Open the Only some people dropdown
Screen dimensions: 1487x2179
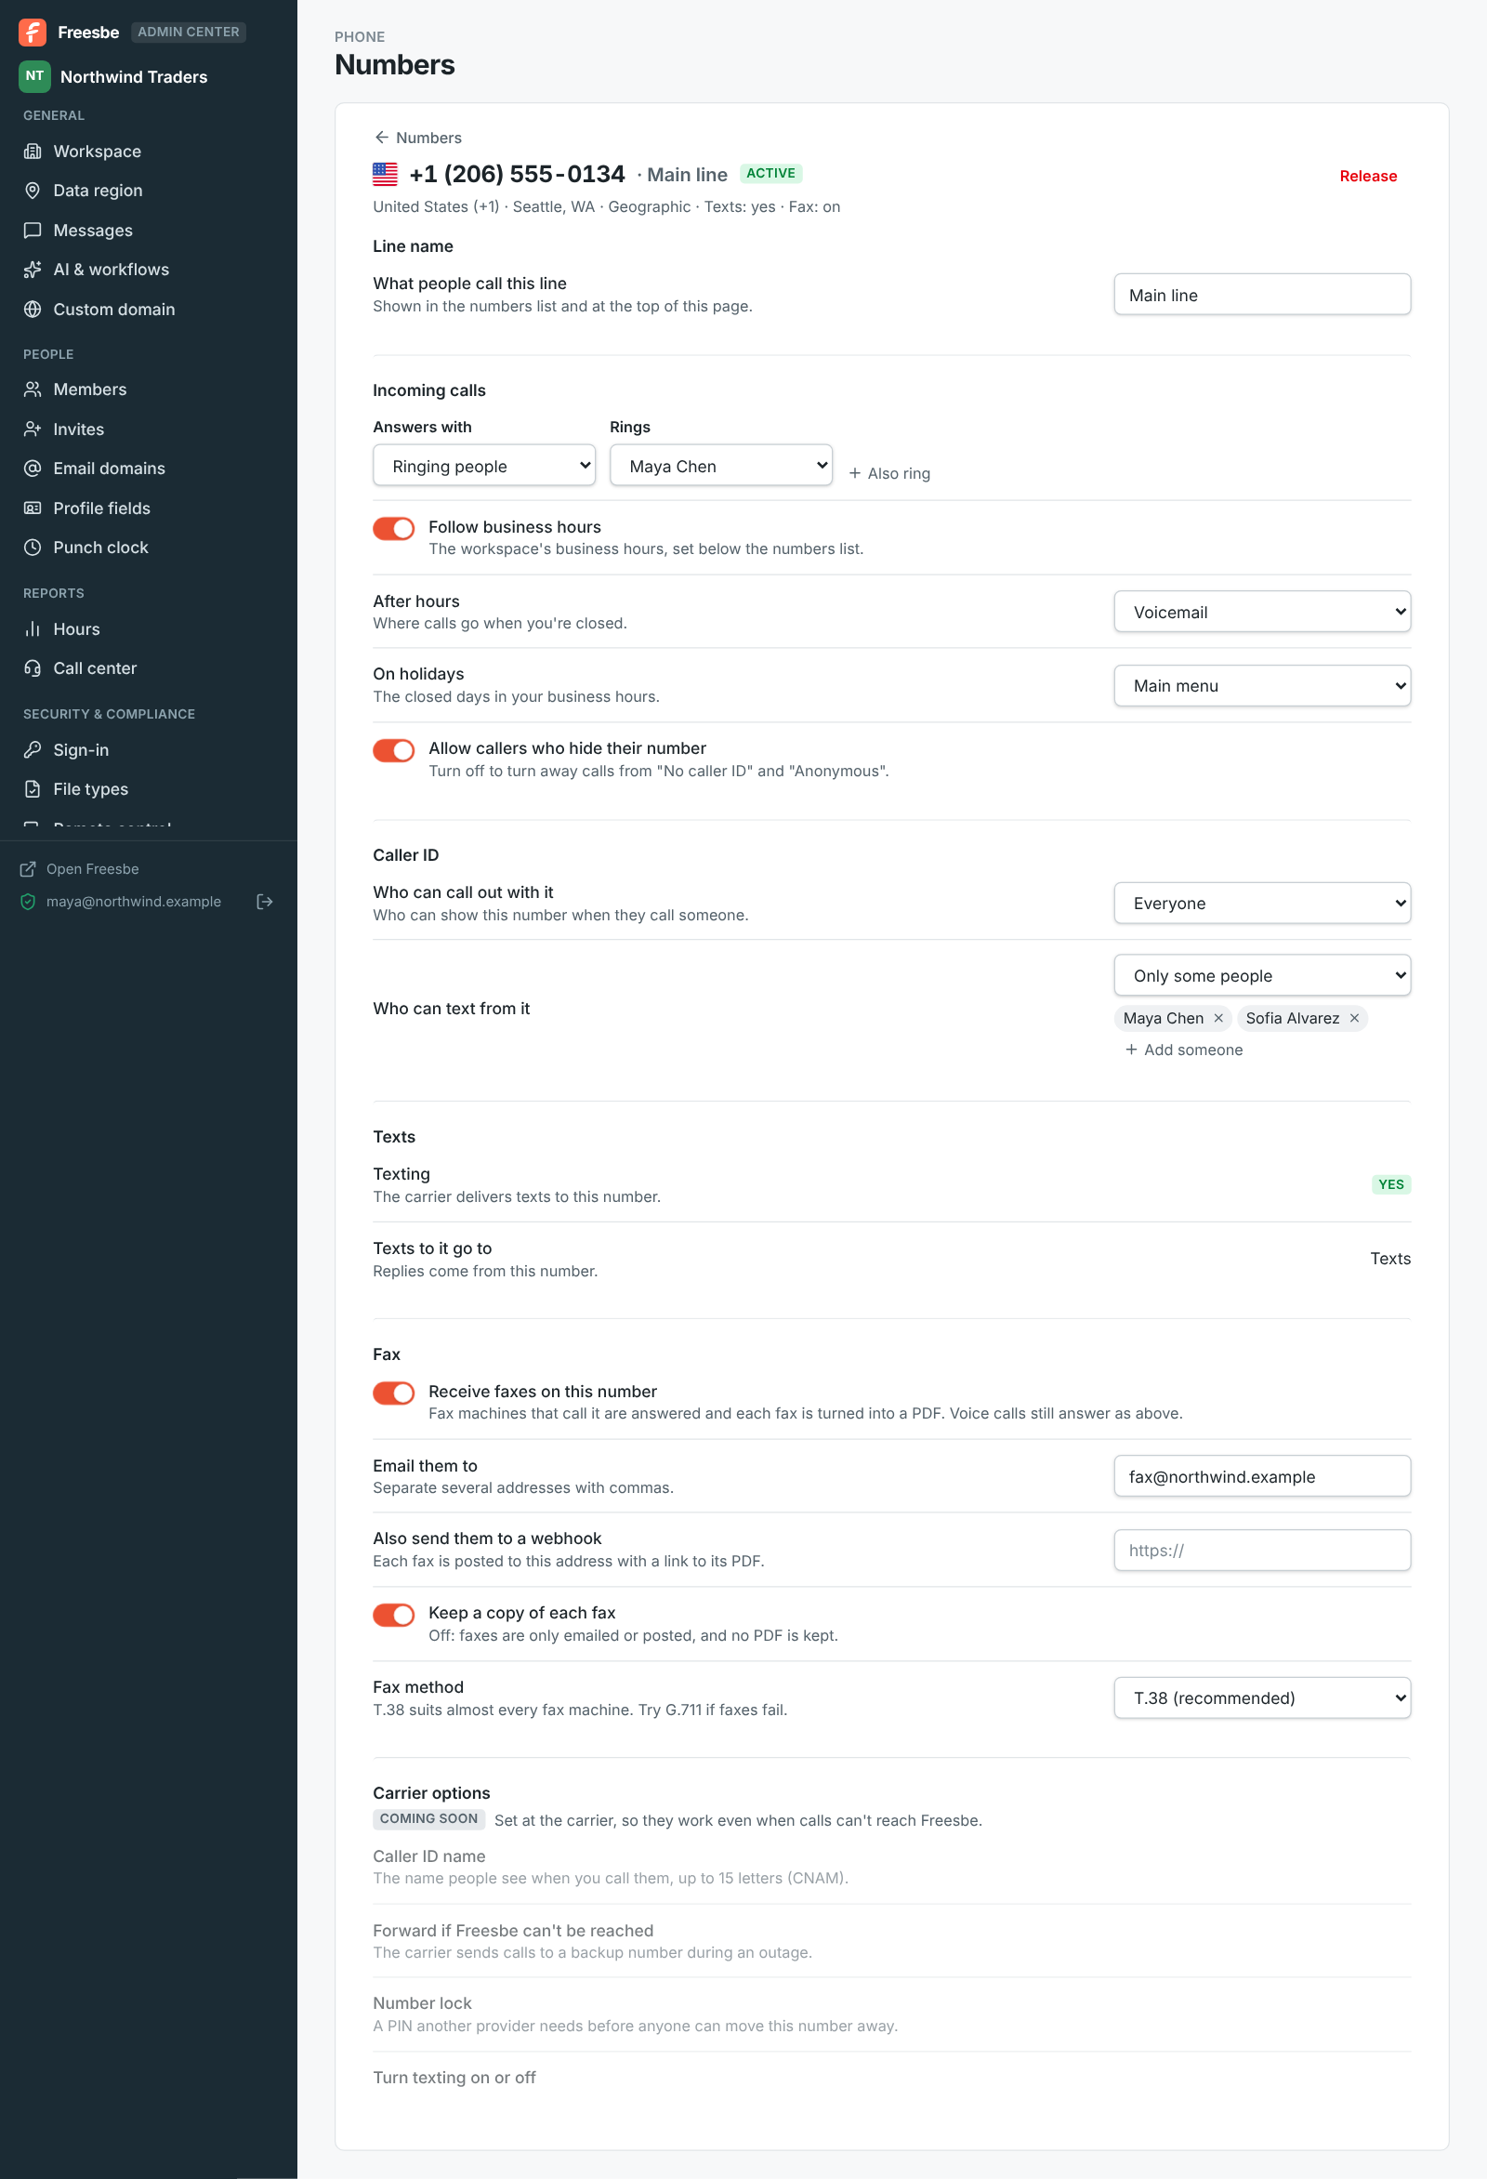pos(1262,975)
